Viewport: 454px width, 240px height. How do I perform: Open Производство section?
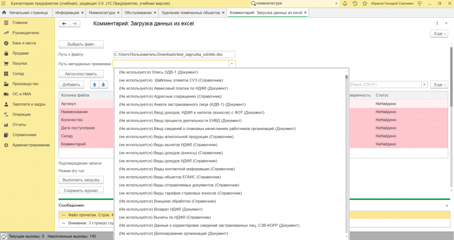pyautogui.click(x=25, y=84)
